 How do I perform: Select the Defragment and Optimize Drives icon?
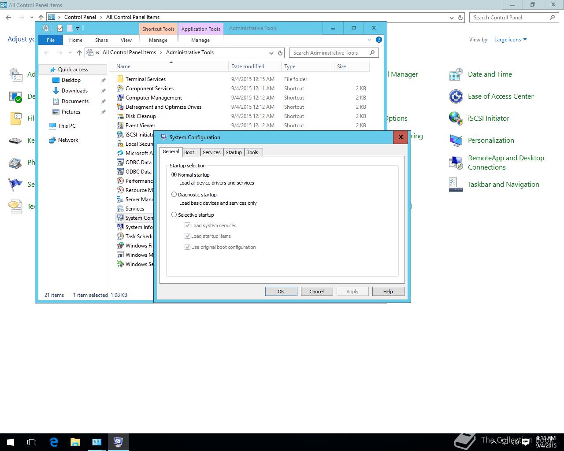tap(120, 107)
